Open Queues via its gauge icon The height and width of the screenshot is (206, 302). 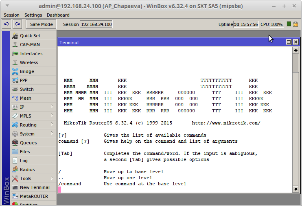tap(15, 143)
